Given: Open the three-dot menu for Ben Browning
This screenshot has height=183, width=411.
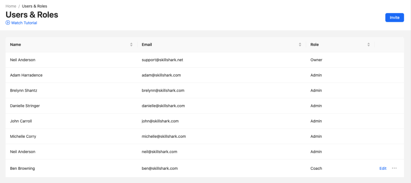Looking at the screenshot, I should point(394,169).
